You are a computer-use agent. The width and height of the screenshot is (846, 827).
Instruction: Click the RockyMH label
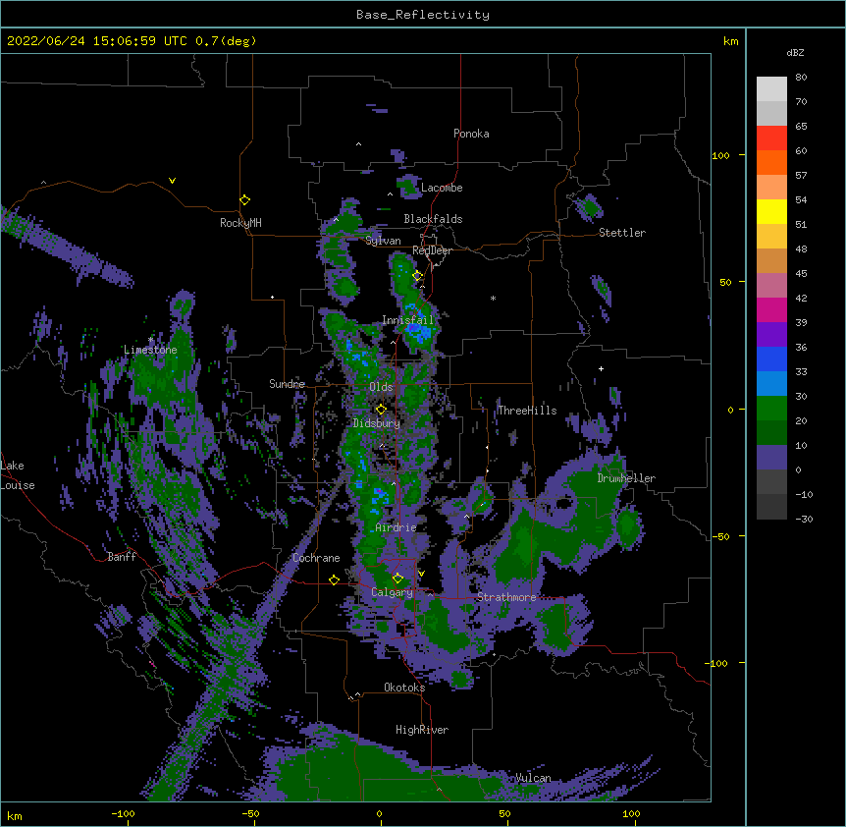[x=240, y=223]
